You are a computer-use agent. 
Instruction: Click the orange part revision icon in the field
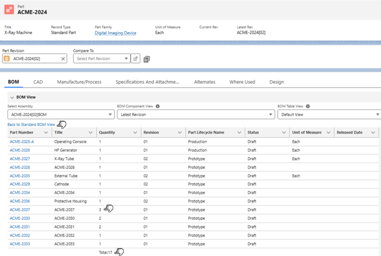pos(7,59)
